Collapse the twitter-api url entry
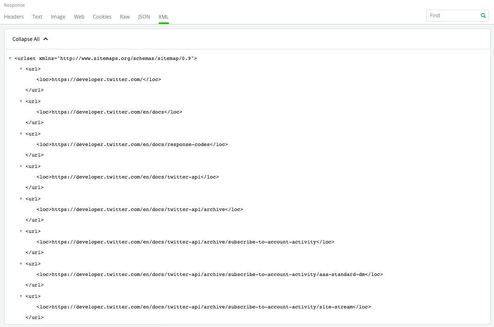The image size is (494, 327). coord(21,166)
